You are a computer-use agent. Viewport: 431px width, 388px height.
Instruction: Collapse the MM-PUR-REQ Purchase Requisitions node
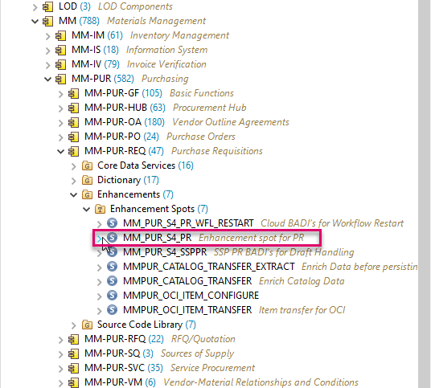click(61, 151)
